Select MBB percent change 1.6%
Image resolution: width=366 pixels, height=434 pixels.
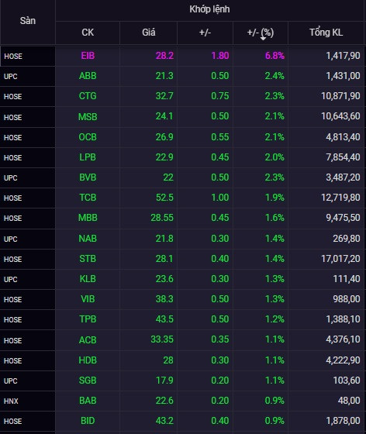[274, 218]
